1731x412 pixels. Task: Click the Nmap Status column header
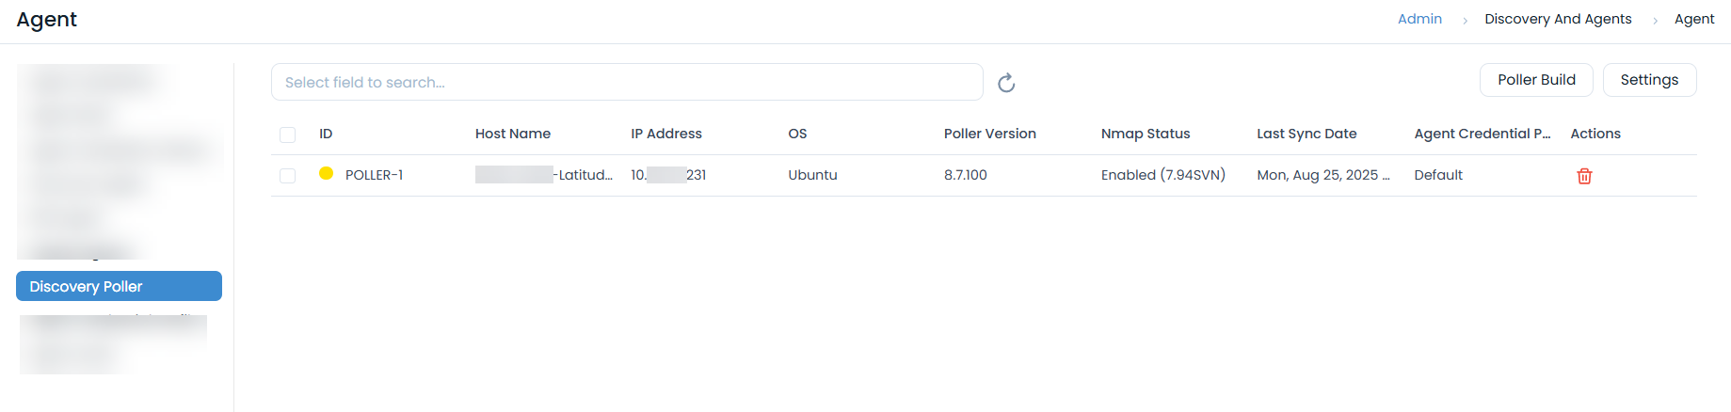(x=1146, y=134)
